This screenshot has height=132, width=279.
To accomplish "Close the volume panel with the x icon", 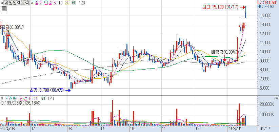I will 277,98.
